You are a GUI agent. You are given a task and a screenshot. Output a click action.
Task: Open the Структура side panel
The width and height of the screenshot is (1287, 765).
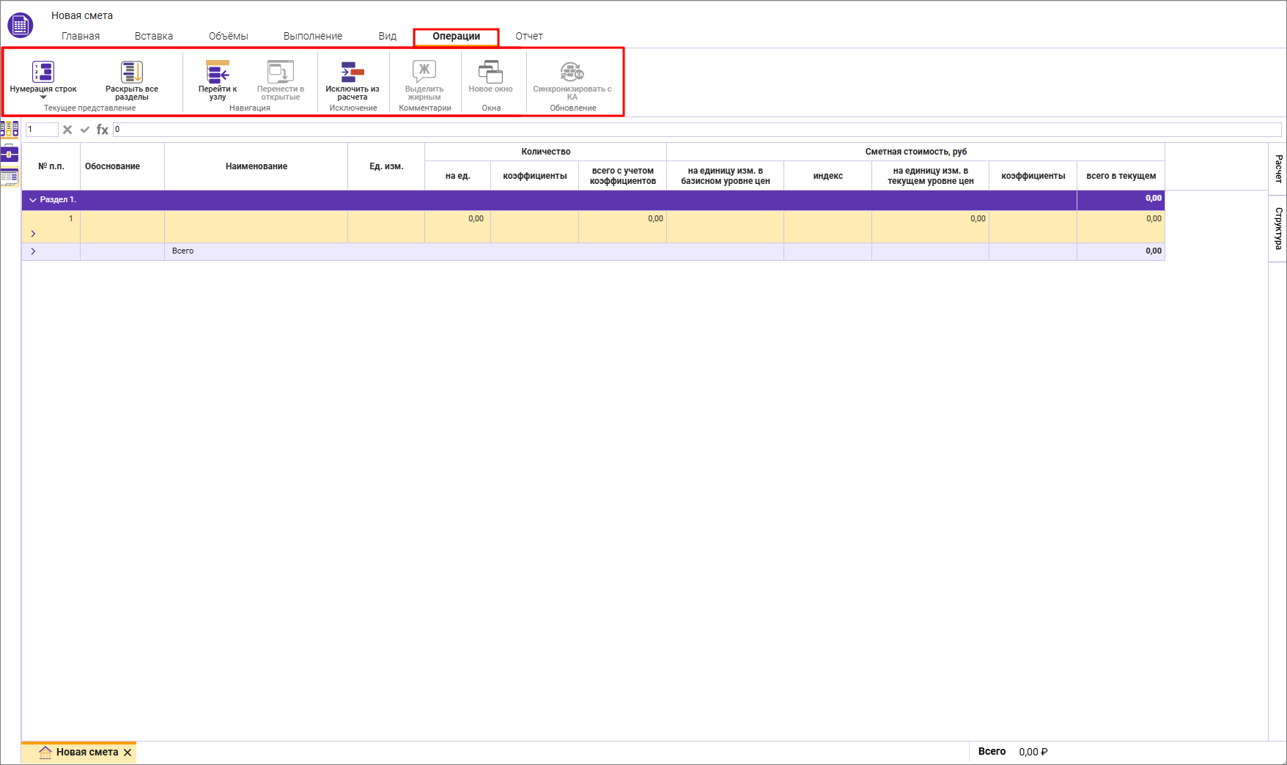click(1277, 228)
